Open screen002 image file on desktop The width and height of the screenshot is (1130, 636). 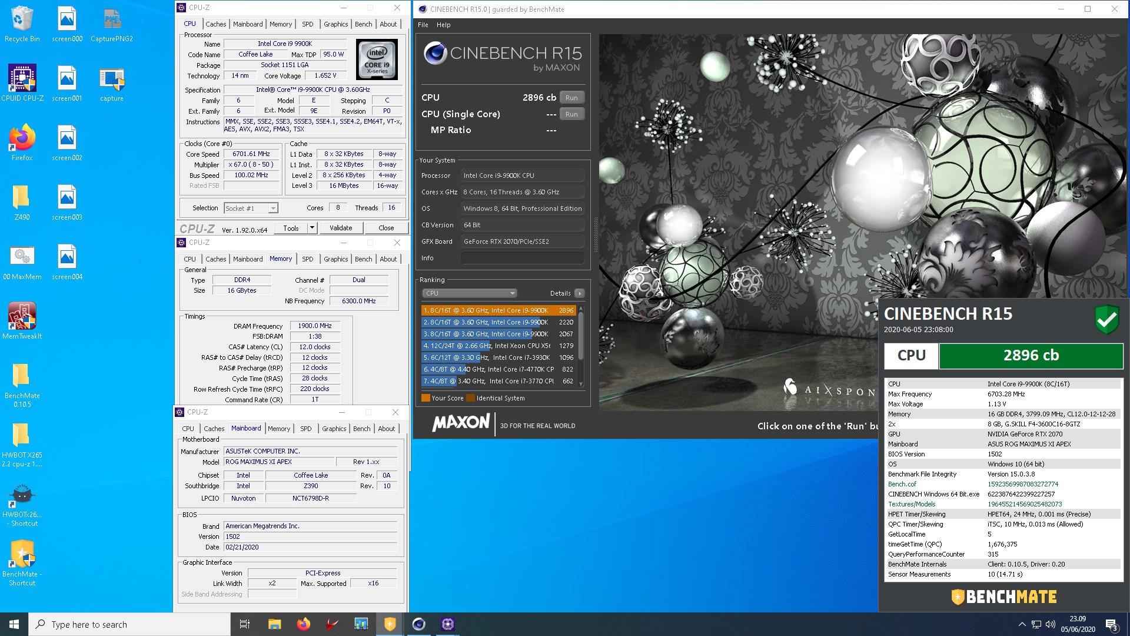pyautogui.click(x=67, y=143)
